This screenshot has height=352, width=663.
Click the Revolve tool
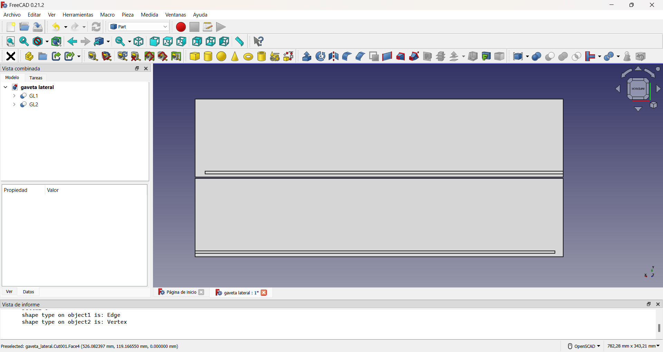coord(320,56)
